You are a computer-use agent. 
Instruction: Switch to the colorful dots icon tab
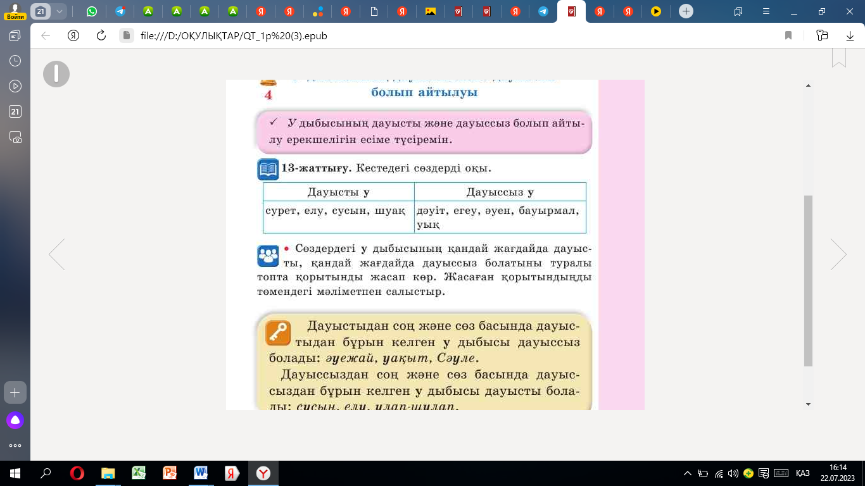pos(319,11)
